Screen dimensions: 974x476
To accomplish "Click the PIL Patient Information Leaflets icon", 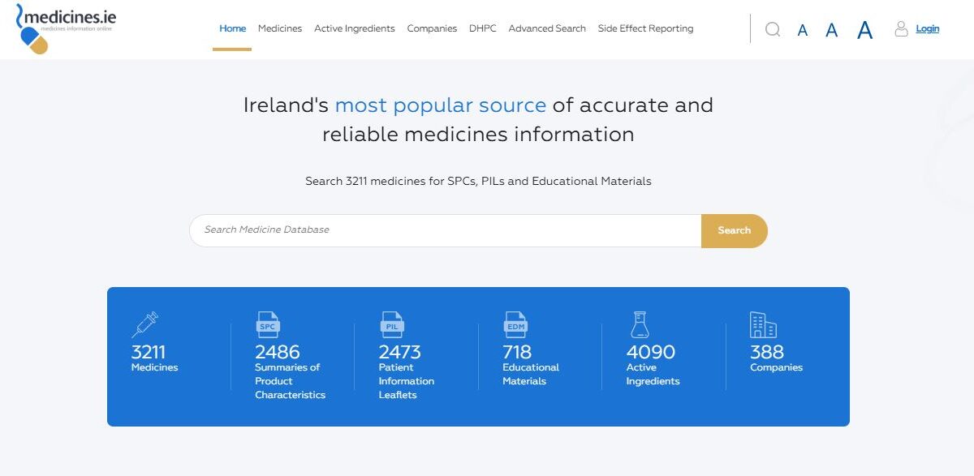I will (392, 323).
